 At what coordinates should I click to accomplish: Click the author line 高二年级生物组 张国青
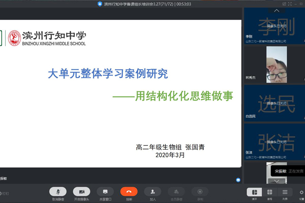click(170, 147)
